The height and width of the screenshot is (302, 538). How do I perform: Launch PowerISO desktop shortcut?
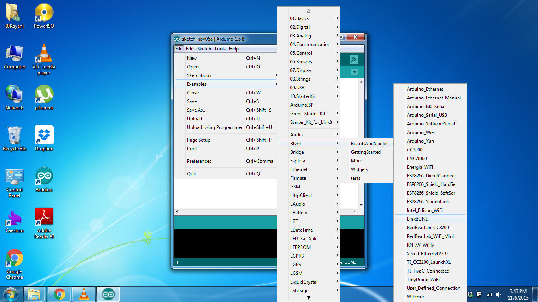tap(44, 16)
